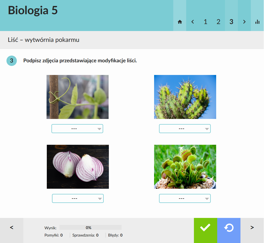The width and height of the screenshot is (264, 243).
Task: Click the cactus image
Action: (x=185, y=97)
